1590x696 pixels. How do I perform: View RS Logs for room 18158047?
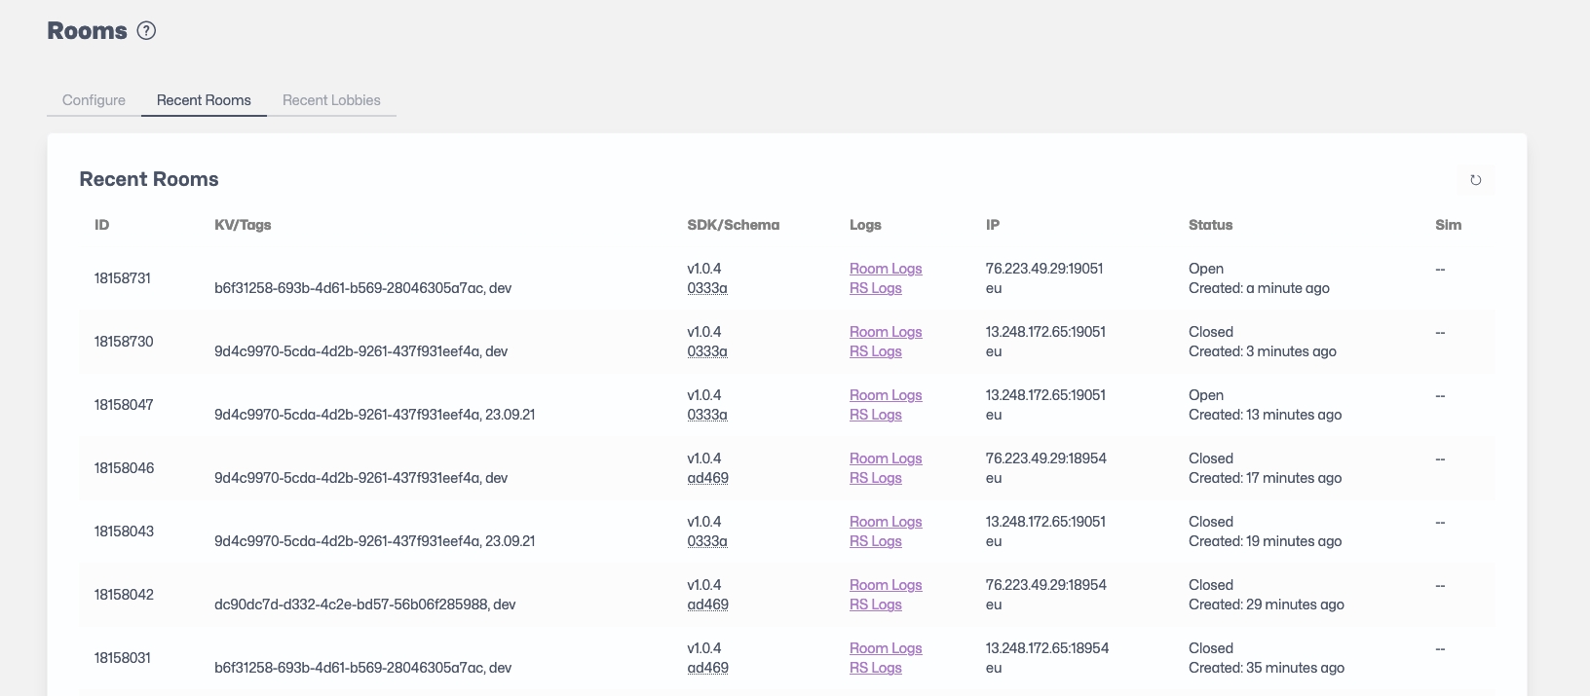875,415
